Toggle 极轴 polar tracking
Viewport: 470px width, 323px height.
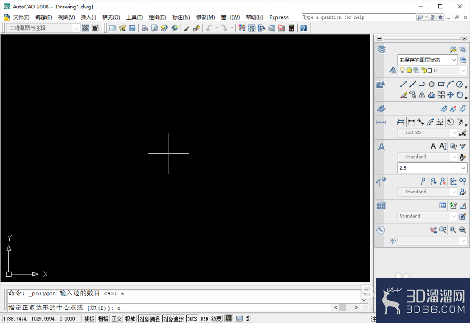pyautogui.click(x=130, y=319)
